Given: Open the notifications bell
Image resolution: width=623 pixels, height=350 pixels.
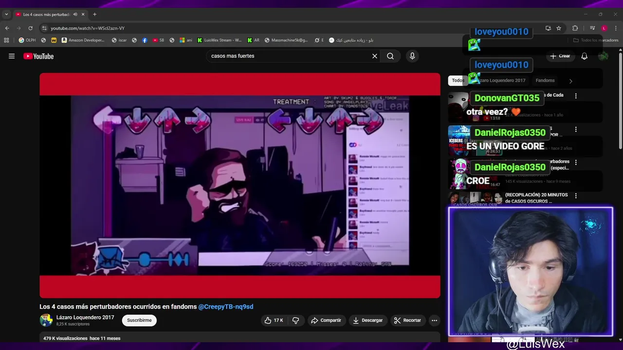Looking at the screenshot, I should point(584,56).
